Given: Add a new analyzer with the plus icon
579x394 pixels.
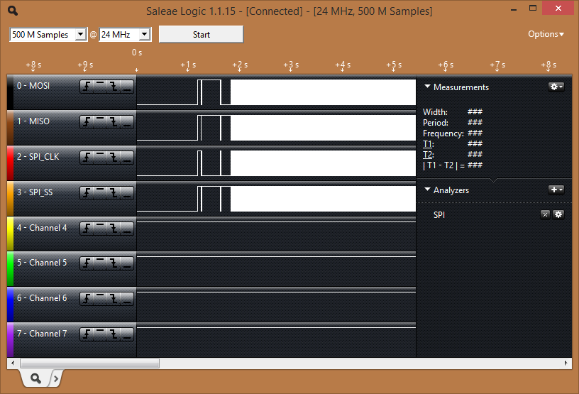Looking at the screenshot, I should point(556,190).
